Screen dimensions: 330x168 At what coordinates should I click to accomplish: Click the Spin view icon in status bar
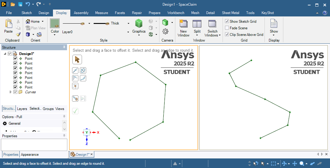tap(284, 164)
